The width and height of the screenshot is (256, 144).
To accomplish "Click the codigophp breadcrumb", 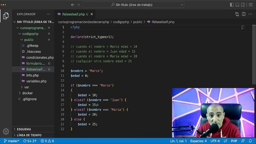I will pyautogui.click(x=121, y=22).
